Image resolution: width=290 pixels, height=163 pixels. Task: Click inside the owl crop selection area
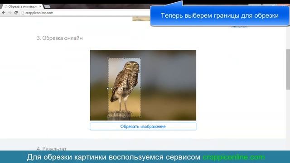point(125,87)
